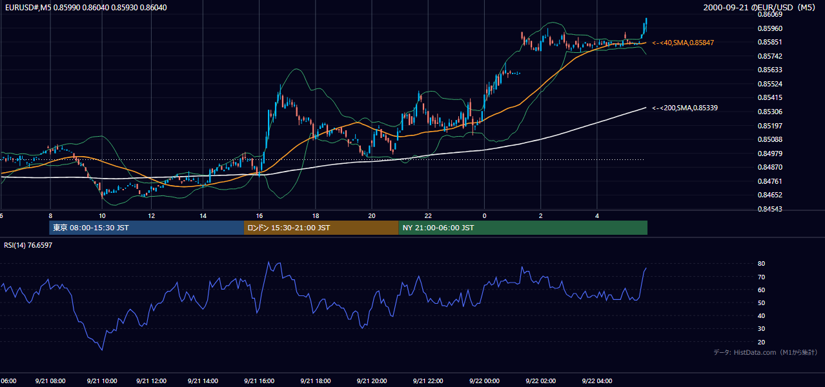825x387 pixels.
Task: Select the 200 SMA label reading 0.85339
Action: point(685,108)
